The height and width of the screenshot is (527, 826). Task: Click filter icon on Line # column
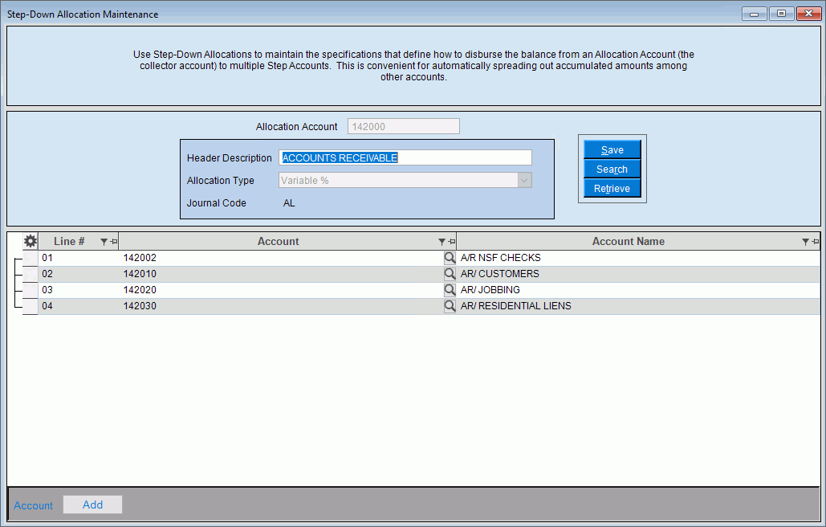(104, 242)
